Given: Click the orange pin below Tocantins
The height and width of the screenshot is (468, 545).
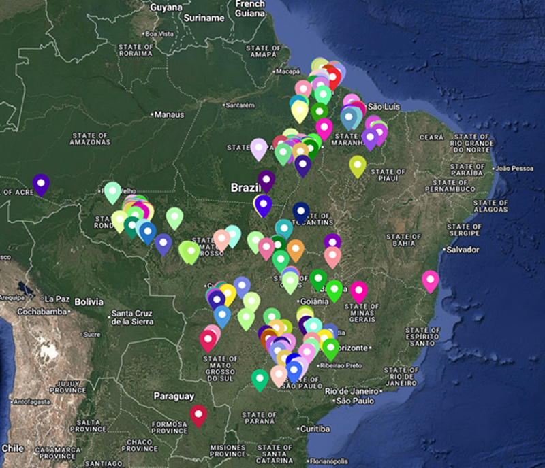Looking at the screenshot, I should tap(295, 248).
